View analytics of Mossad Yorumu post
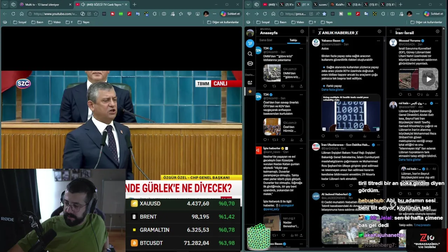The height and width of the screenshot is (252, 448). (428, 94)
